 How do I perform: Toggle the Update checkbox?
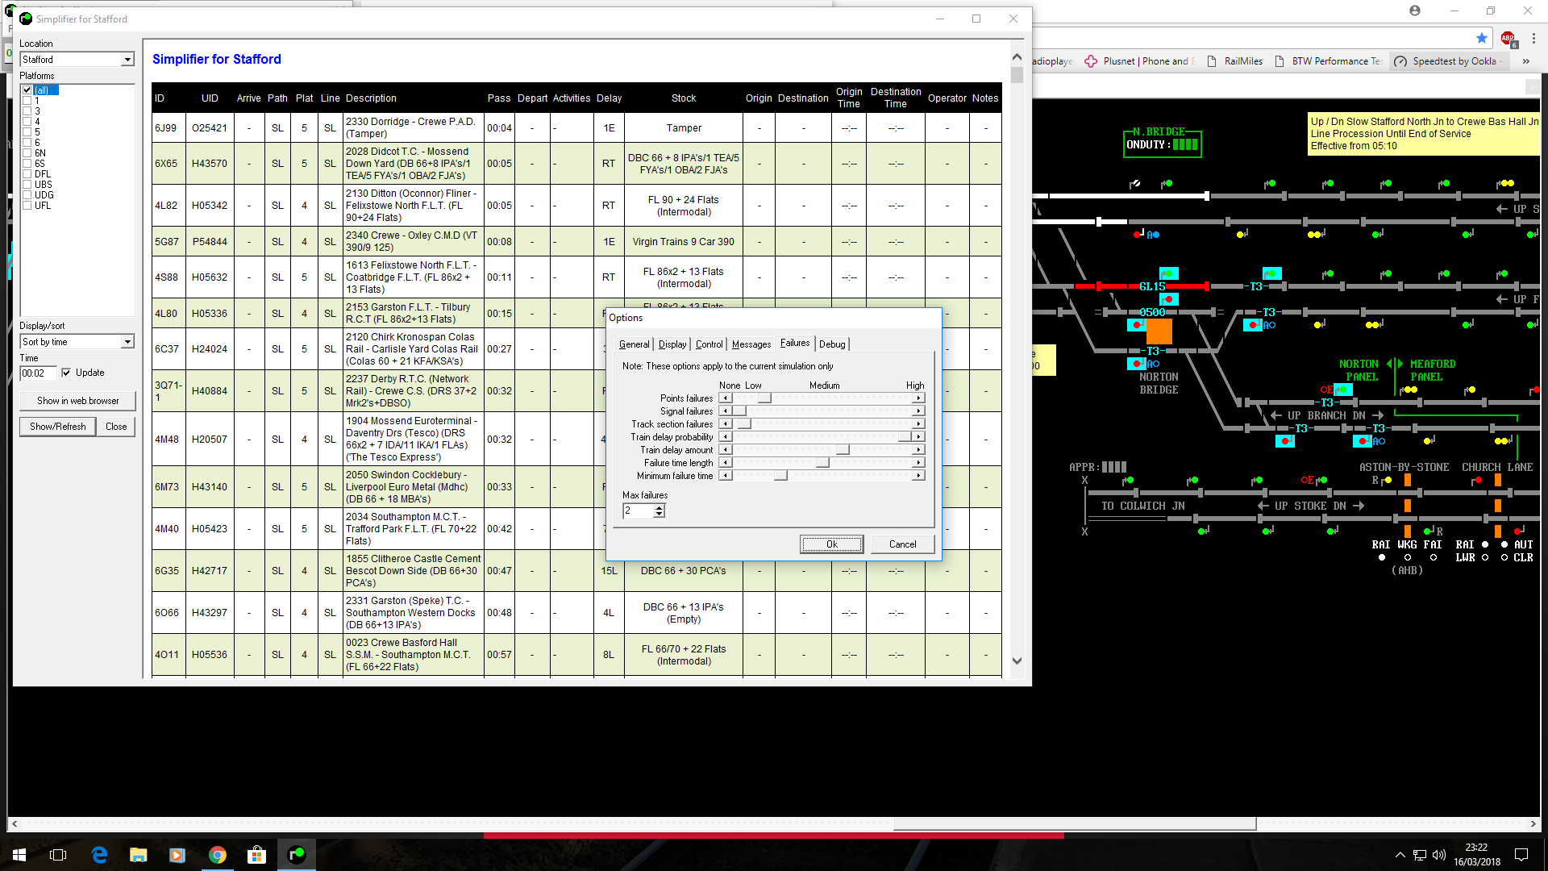click(x=66, y=373)
